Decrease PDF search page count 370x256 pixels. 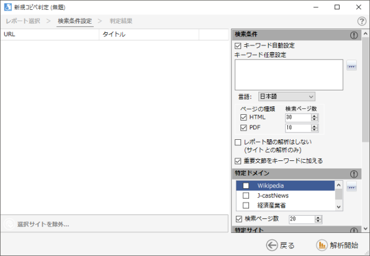[x=314, y=129]
